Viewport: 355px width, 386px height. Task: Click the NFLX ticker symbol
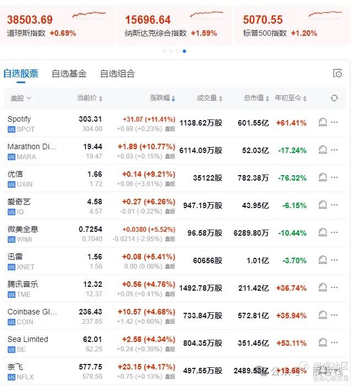point(25,377)
